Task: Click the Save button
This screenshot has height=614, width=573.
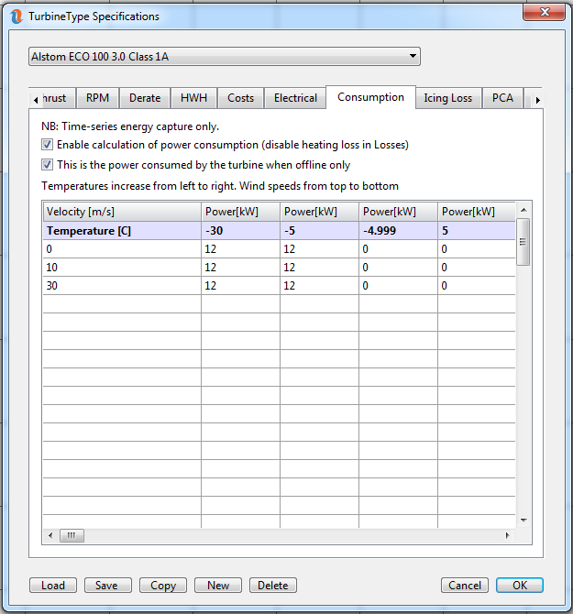Action: tap(106, 586)
